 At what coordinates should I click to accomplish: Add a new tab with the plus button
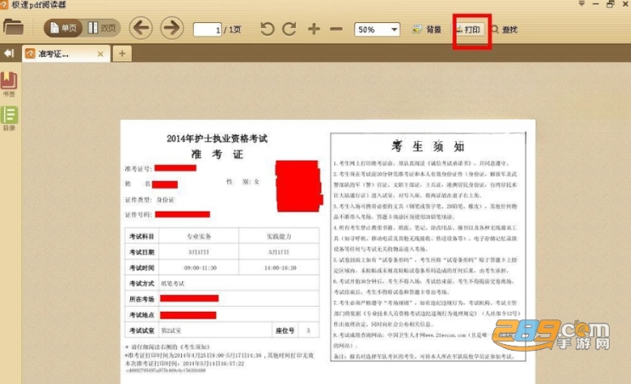pyautogui.click(x=122, y=54)
